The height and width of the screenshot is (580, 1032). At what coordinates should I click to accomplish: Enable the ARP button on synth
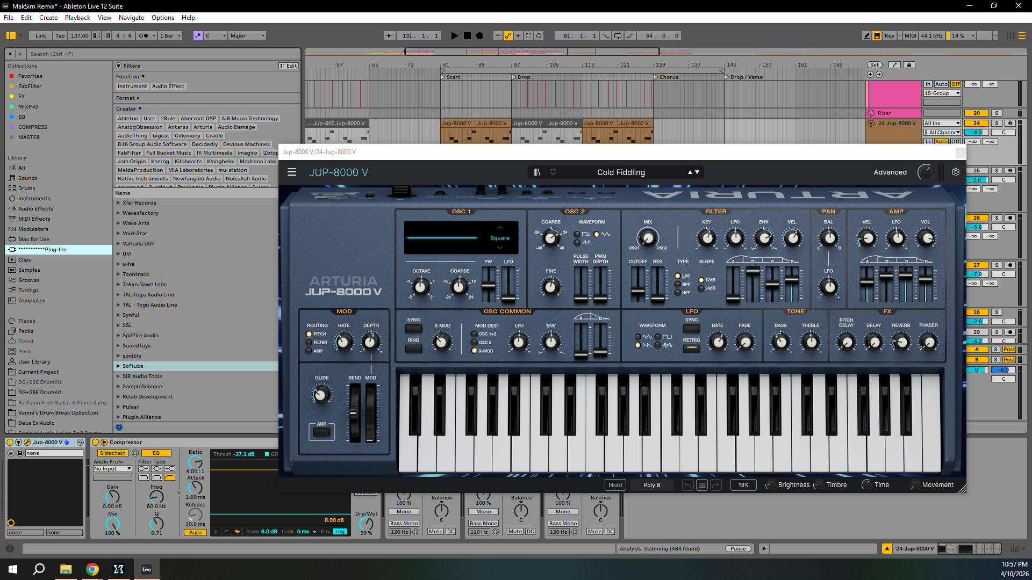[321, 432]
